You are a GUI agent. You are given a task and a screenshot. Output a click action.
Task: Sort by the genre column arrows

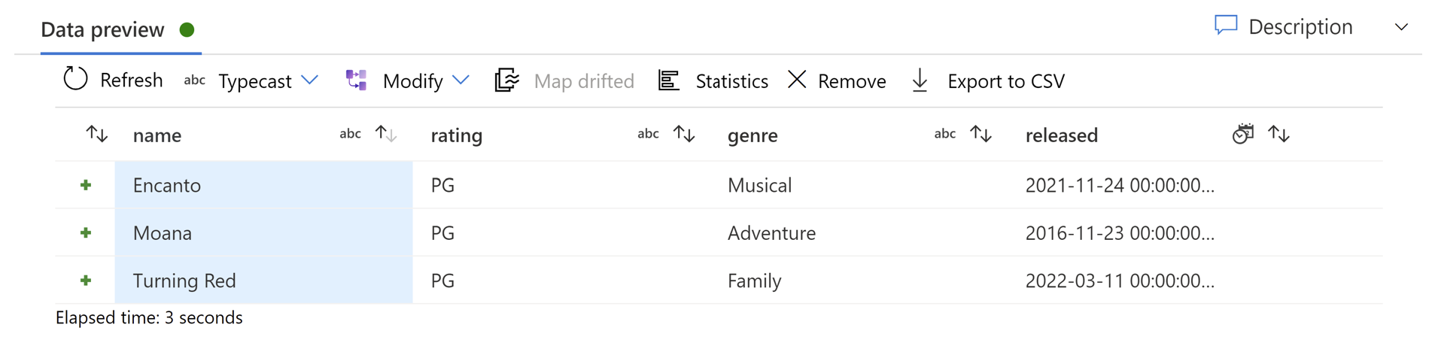980,134
